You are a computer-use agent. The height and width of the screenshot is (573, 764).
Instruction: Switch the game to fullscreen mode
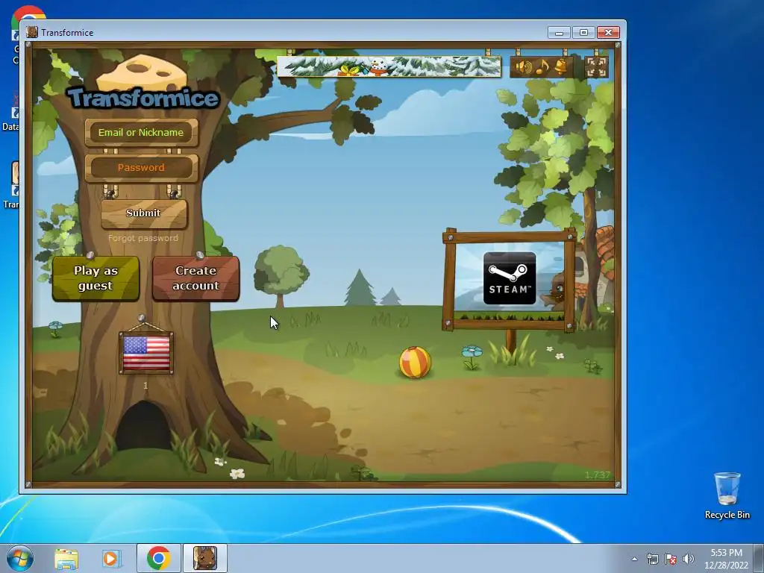point(596,66)
